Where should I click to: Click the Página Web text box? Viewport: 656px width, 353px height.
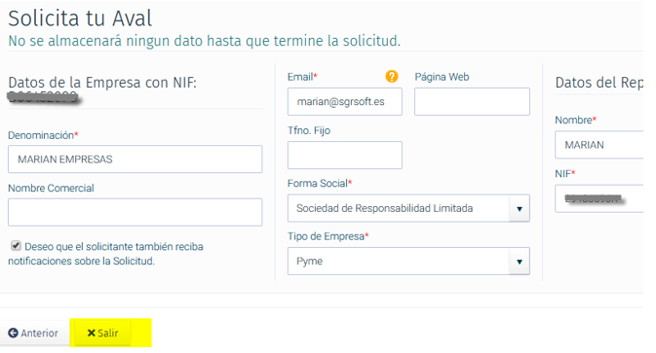pos(472,101)
